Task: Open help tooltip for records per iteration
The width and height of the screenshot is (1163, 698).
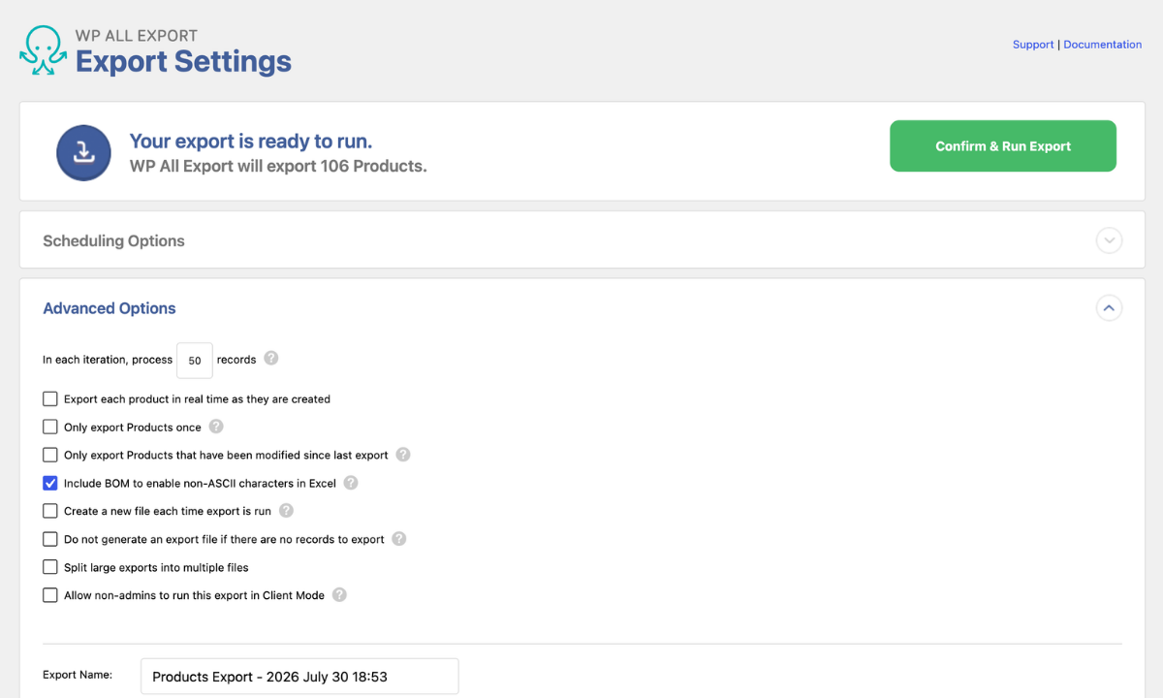Action: coord(271,358)
